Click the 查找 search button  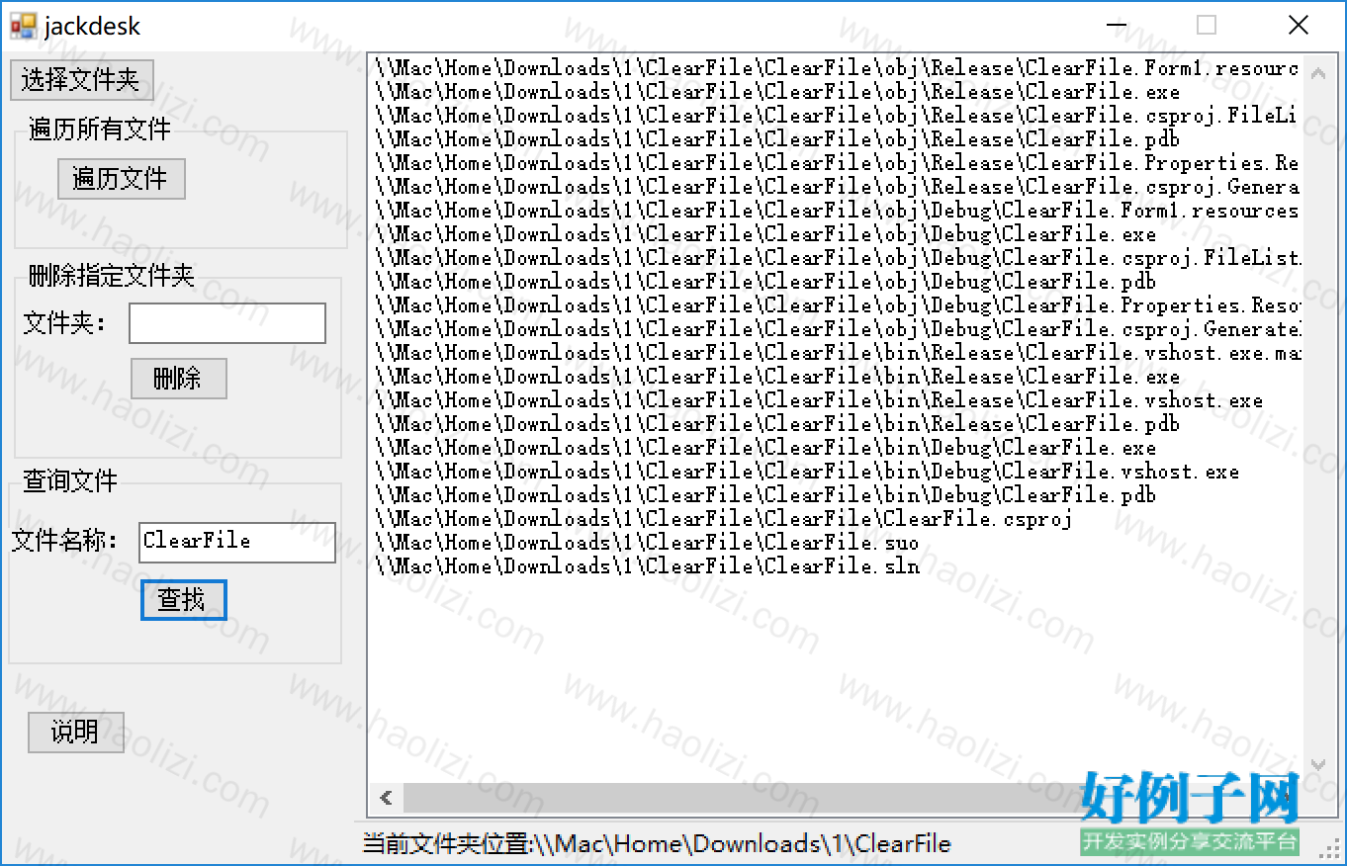[183, 600]
